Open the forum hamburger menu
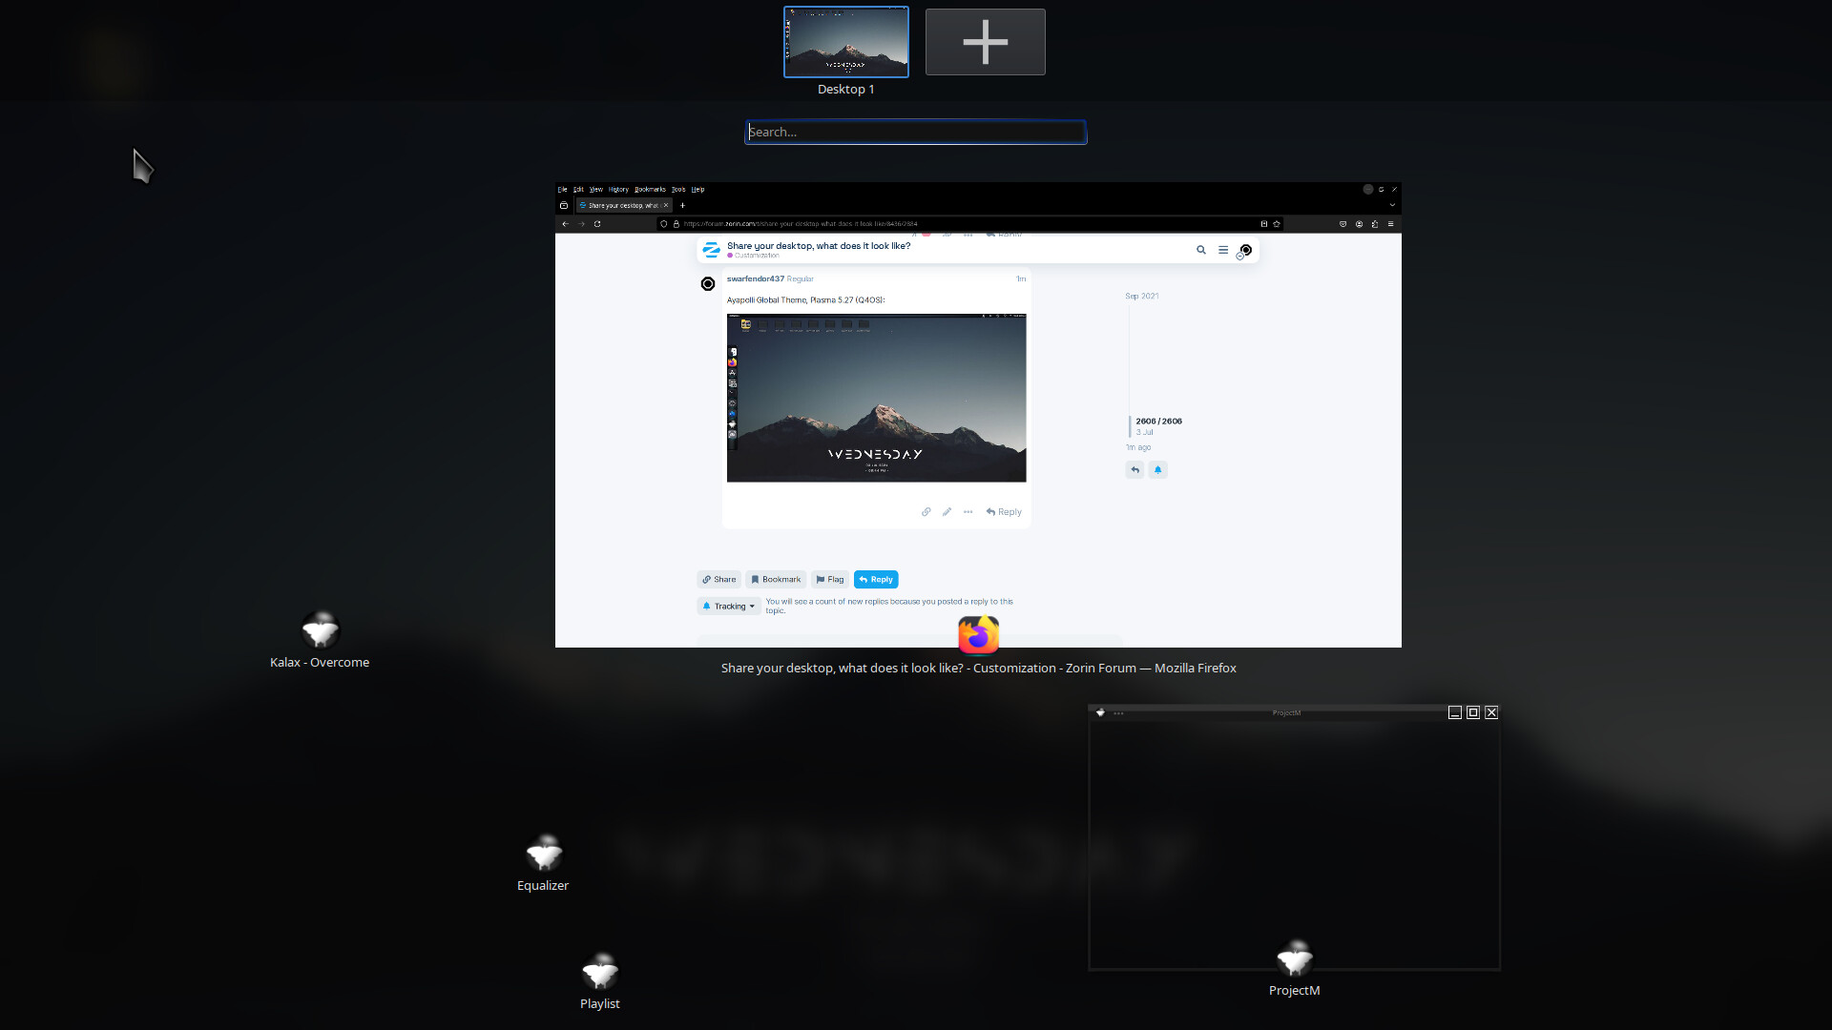The width and height of the screenshot is (1832, 1030). (1222, 250)
